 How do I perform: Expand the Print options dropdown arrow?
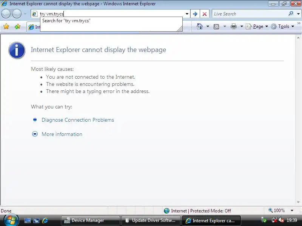click(x=242, y=26)
